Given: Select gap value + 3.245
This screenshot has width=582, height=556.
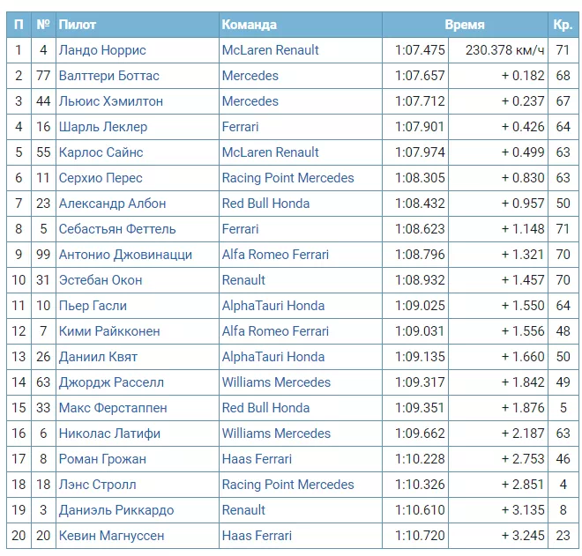Looking at the screenshot, I should pos(523,536).
